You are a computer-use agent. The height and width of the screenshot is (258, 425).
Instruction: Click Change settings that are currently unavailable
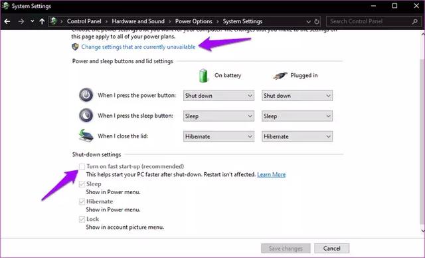coord(138,47)
